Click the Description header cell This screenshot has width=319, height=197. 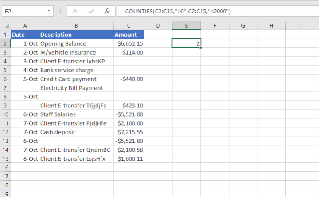(x=76, y=35)
